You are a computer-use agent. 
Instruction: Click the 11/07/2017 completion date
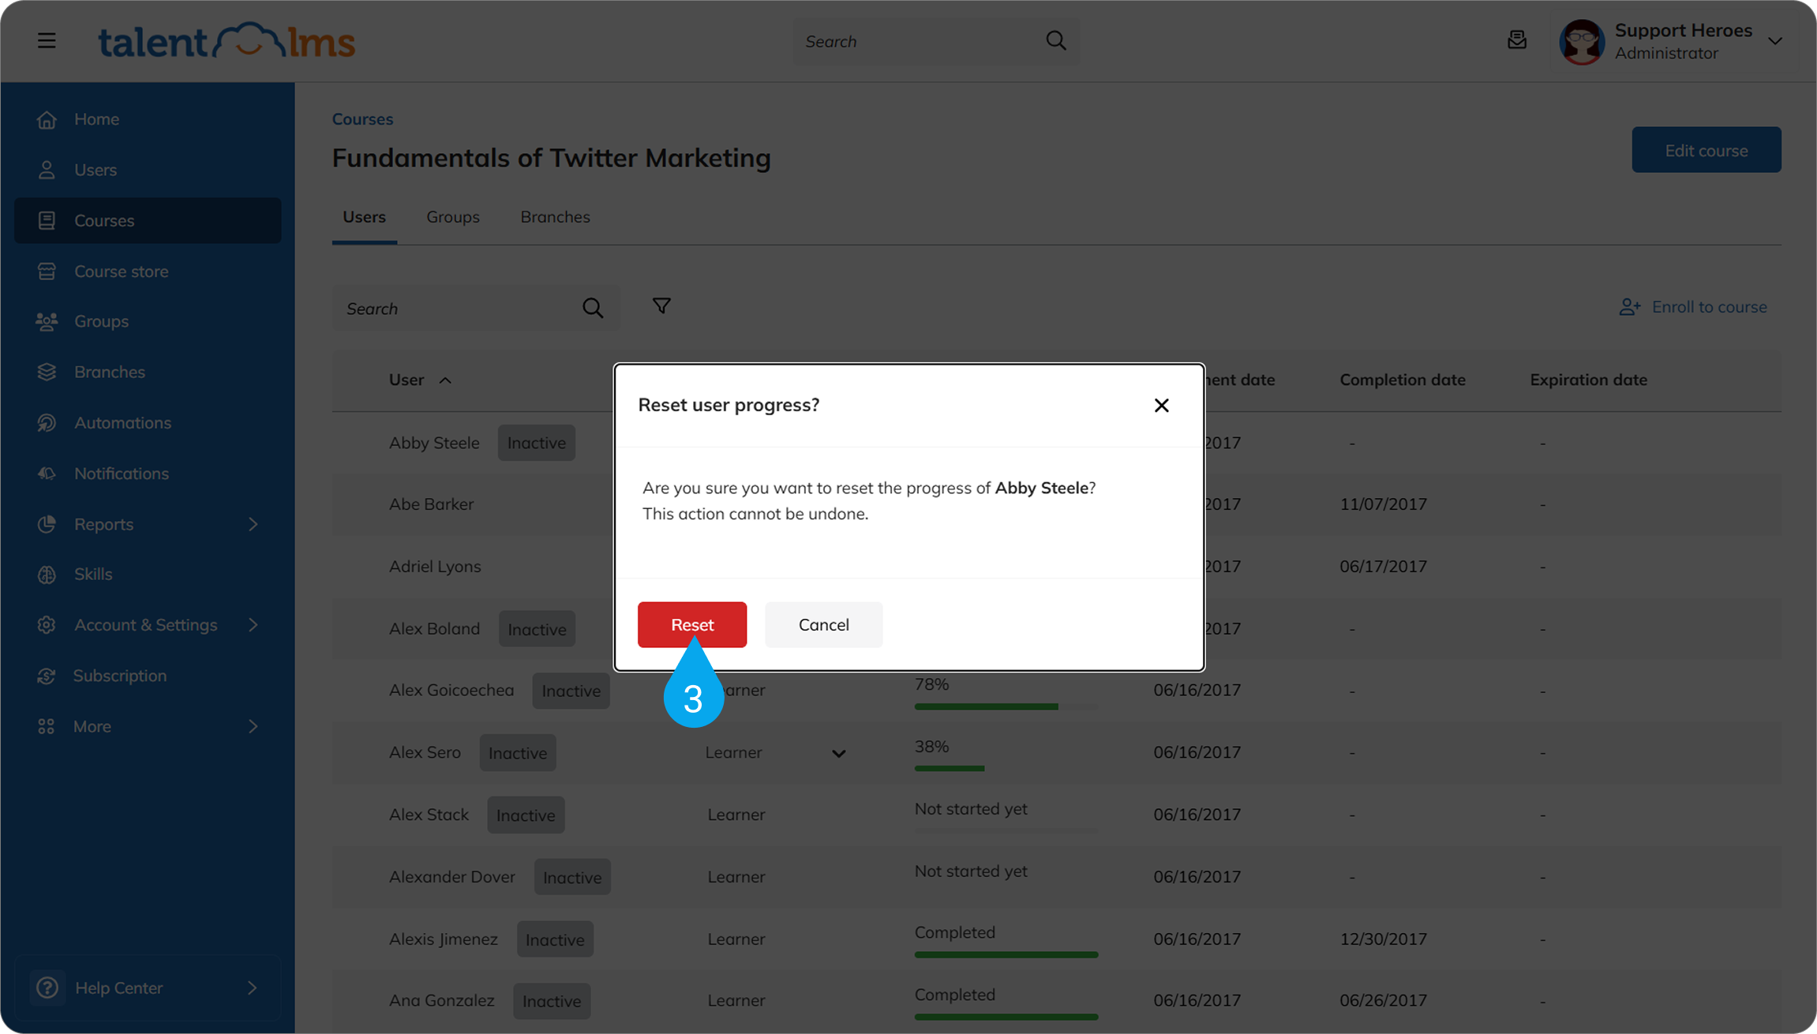1383,504
